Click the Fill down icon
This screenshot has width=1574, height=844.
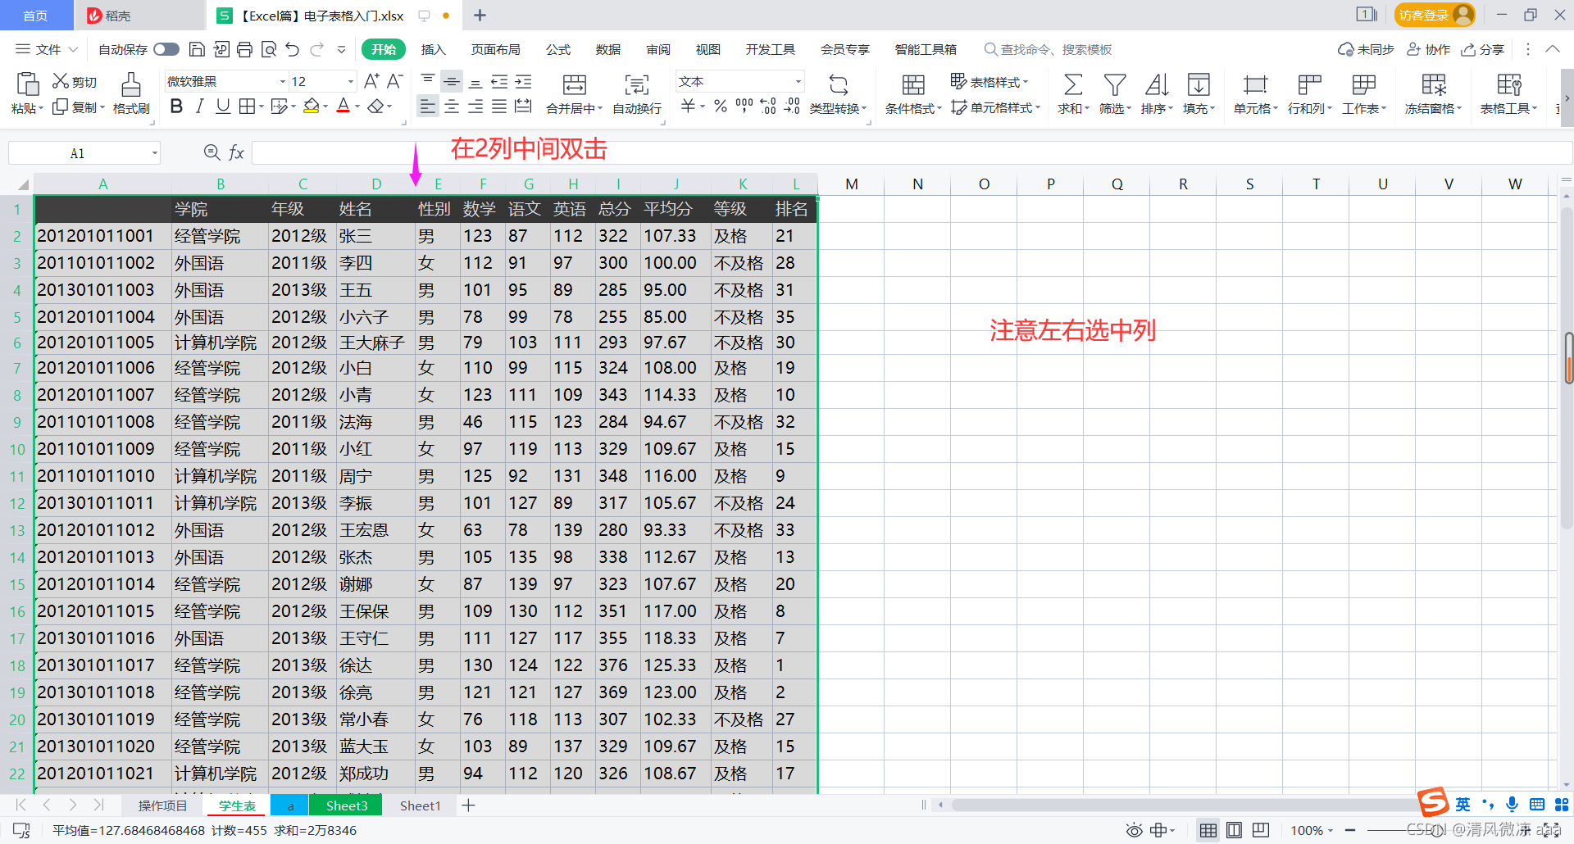(x=1199, y=84)
